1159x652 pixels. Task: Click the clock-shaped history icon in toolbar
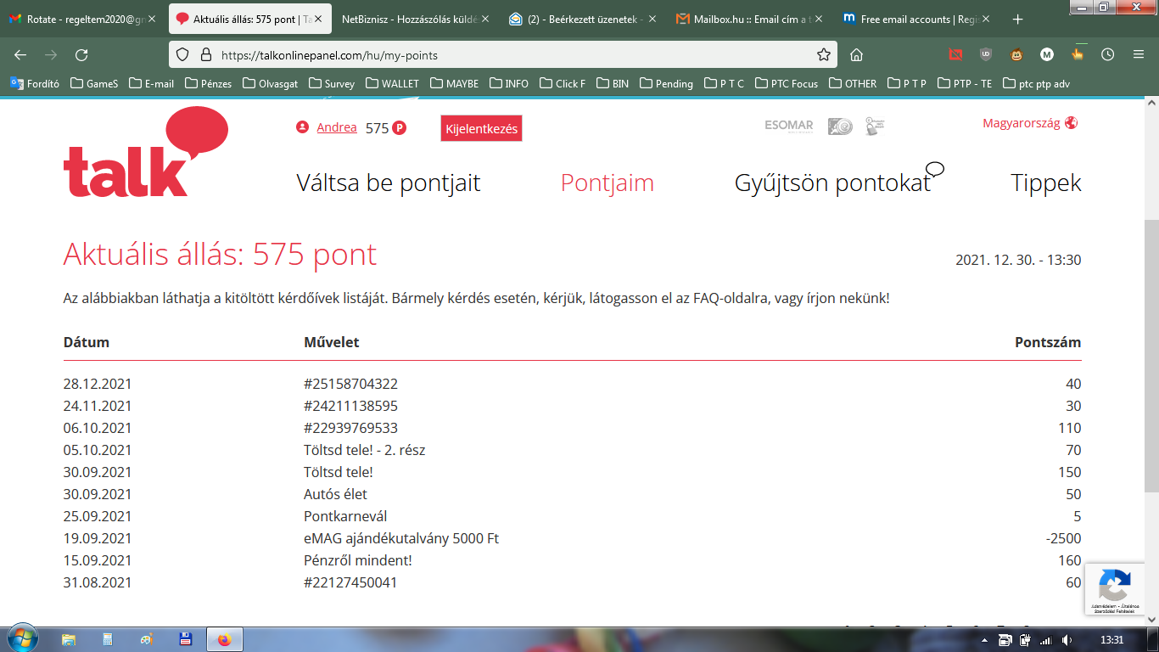pos(1107,54)
